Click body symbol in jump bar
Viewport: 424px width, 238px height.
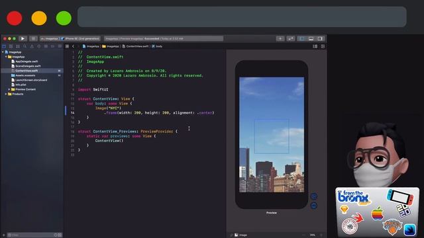tap(157, 46)
